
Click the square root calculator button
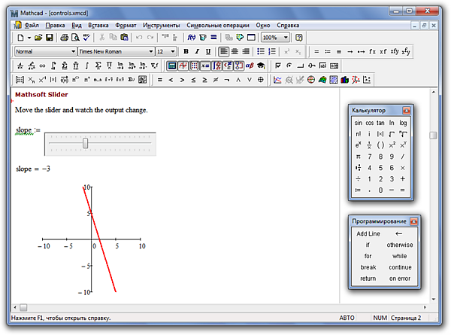click(x=392, y=133)
